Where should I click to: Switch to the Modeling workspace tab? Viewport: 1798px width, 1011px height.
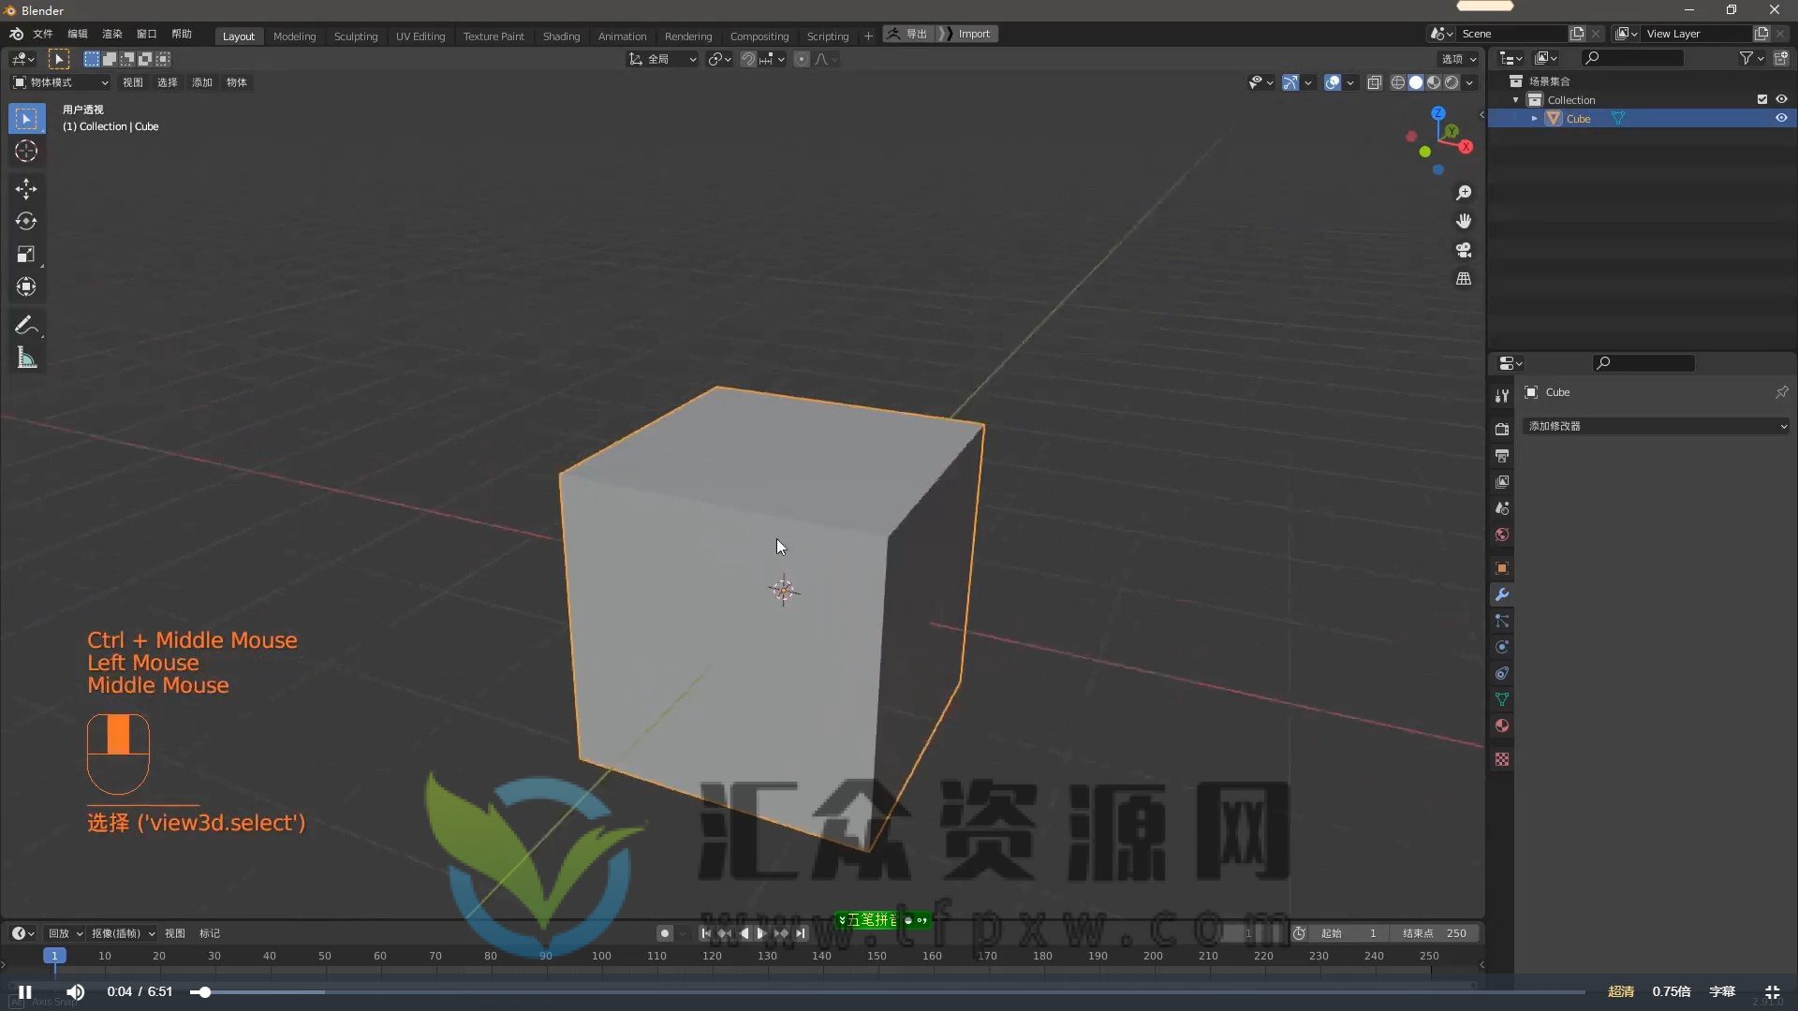point(294,36)
